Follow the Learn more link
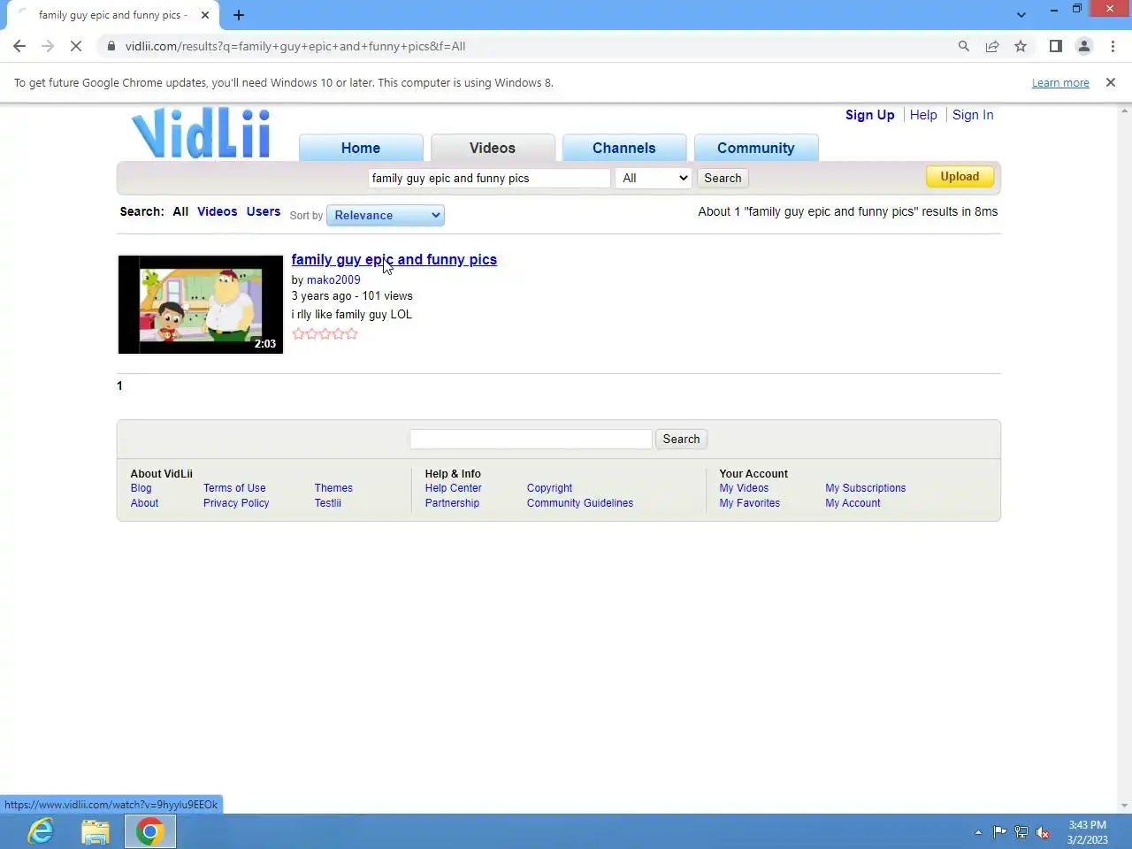1132x849 pixels. click(1060, 82)
